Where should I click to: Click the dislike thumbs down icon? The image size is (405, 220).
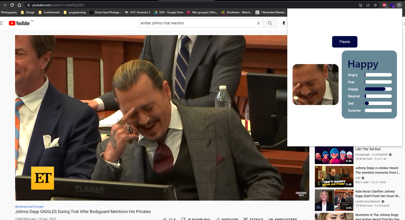pos(183,219)
